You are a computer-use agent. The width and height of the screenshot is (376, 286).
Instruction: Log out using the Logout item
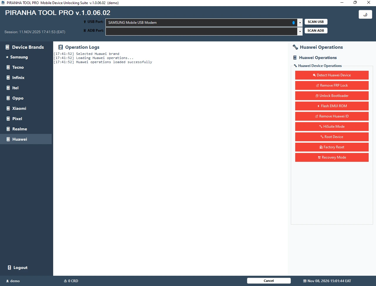click(18, 268)
